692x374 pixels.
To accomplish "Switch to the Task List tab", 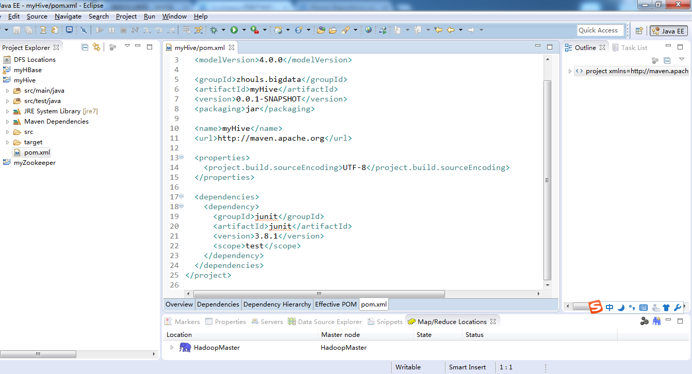I will coord(629,47).
